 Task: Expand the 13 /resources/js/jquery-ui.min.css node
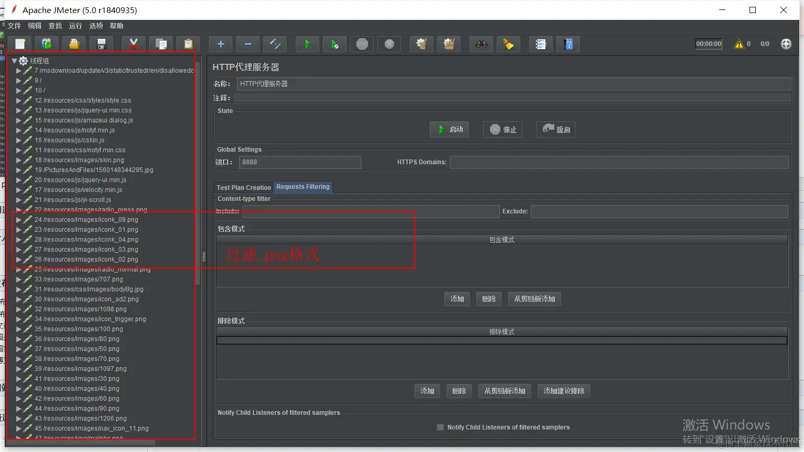pos(19,110)
